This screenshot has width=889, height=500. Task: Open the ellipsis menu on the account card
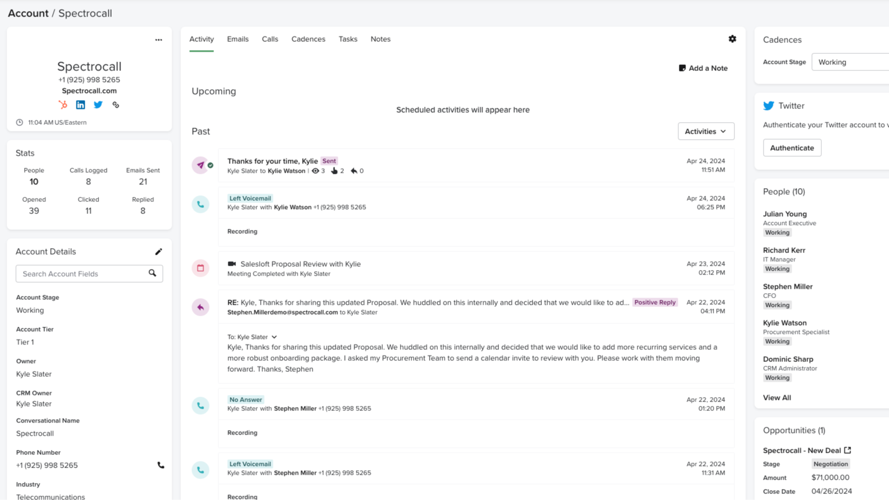pos(158,40)
